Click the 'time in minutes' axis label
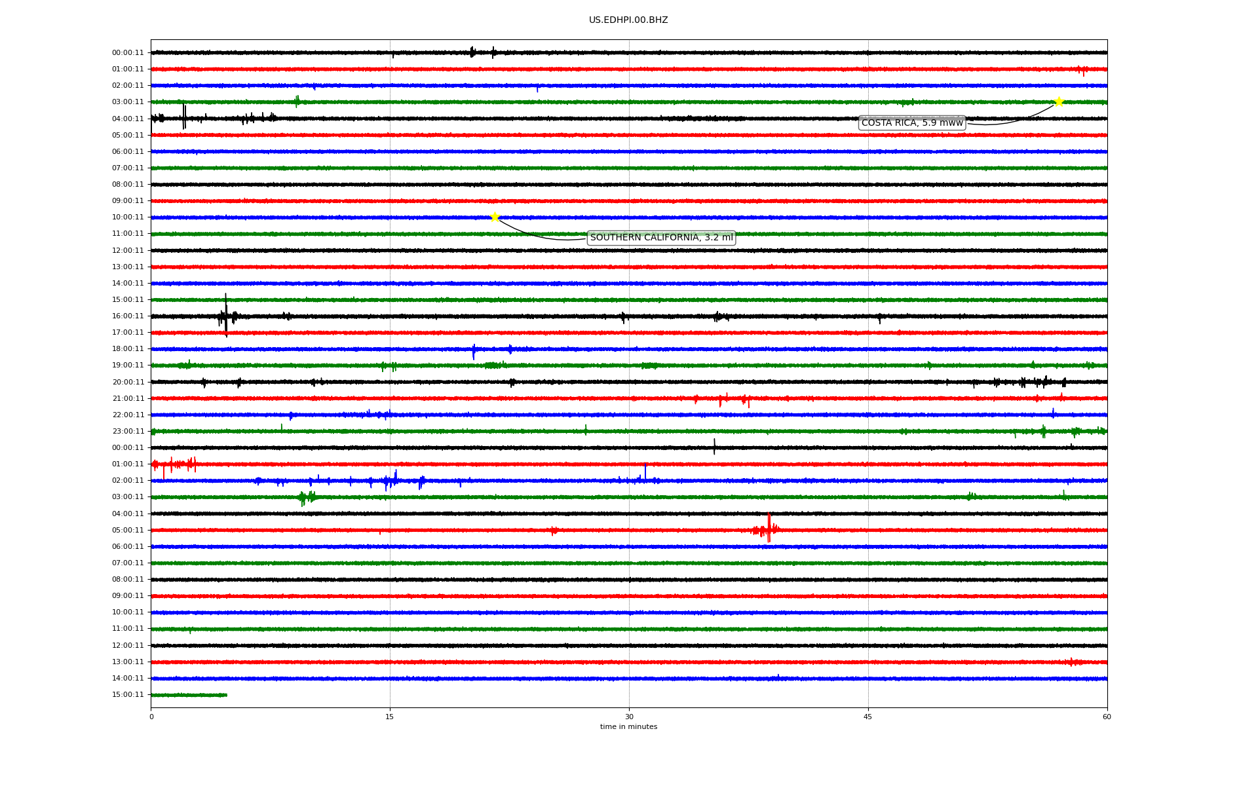The width and height of the screenshot is (1258, 786). pos(628,727)
